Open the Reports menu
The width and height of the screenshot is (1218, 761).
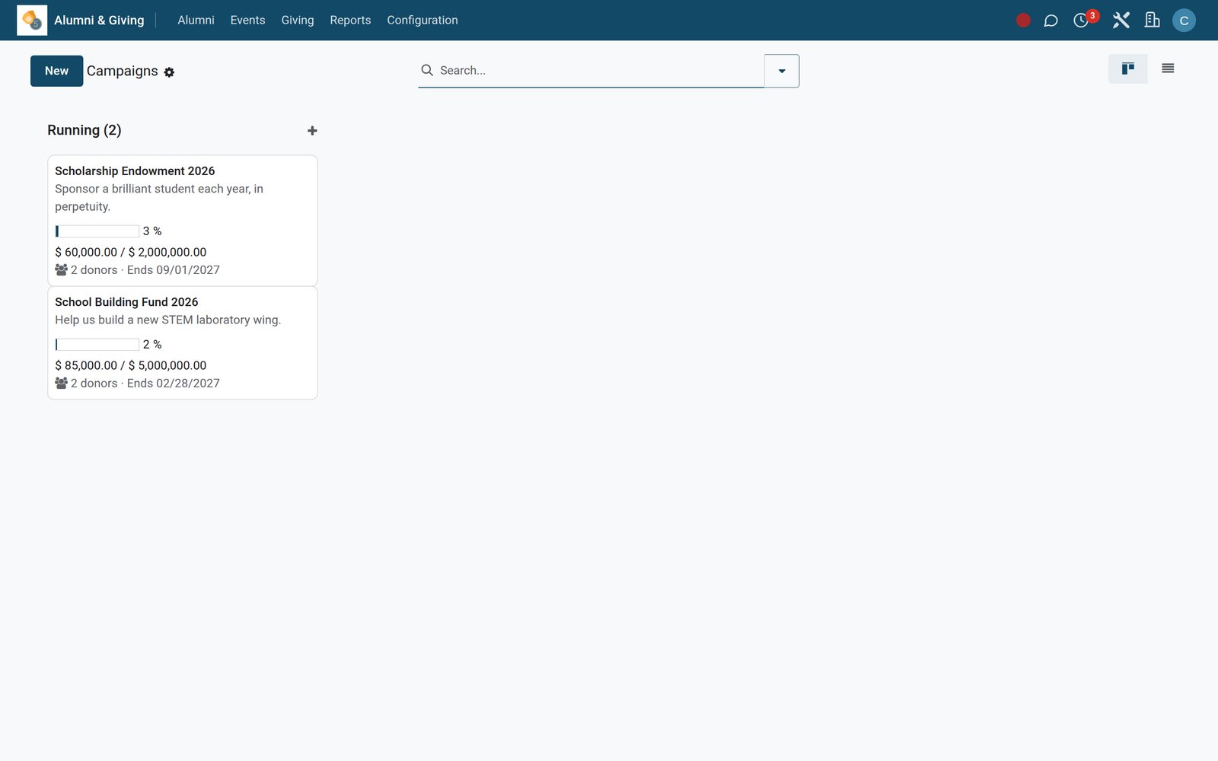pyautogui.click(x=350, y=21)
